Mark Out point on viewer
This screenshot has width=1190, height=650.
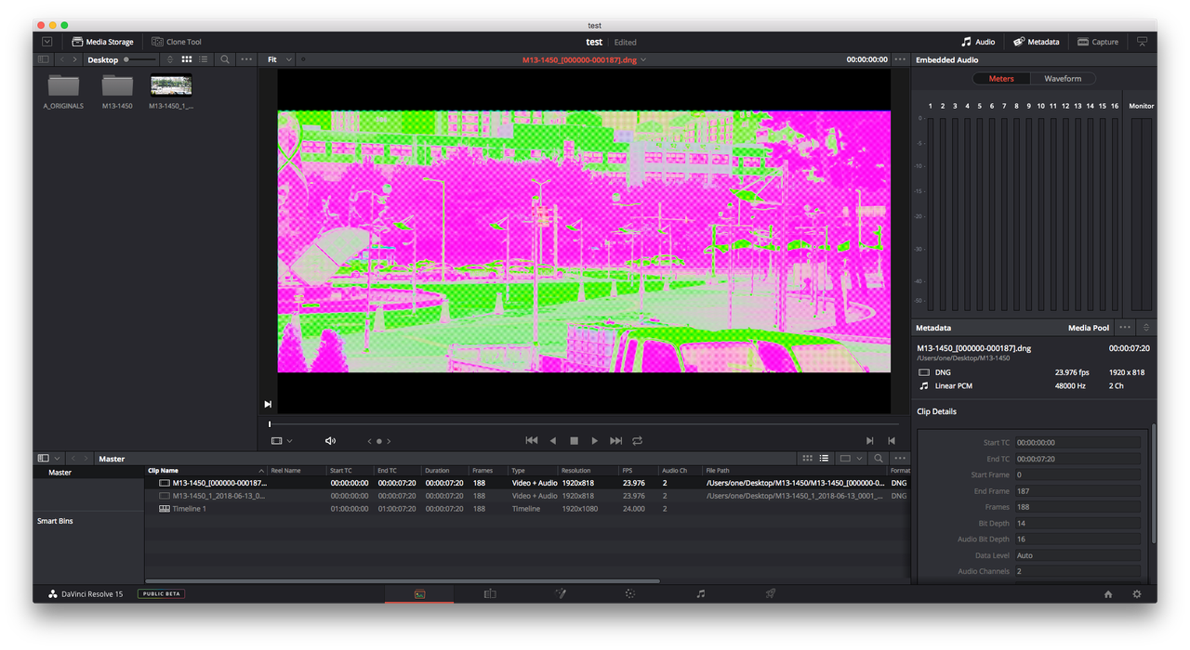[x=892, y=441]
